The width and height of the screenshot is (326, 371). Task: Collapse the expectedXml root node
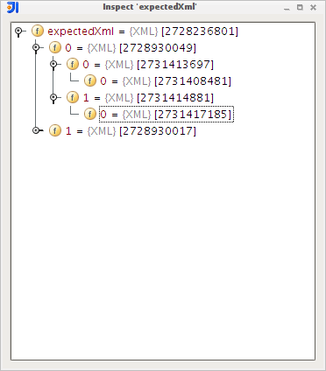[18, 31]
